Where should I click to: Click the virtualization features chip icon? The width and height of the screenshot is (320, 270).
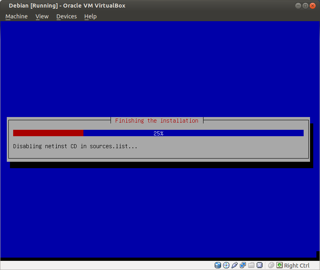pos(259,265)
